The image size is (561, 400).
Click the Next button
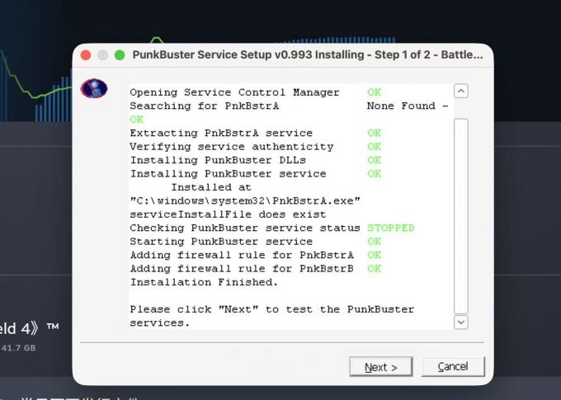click(x=380, y=367)
